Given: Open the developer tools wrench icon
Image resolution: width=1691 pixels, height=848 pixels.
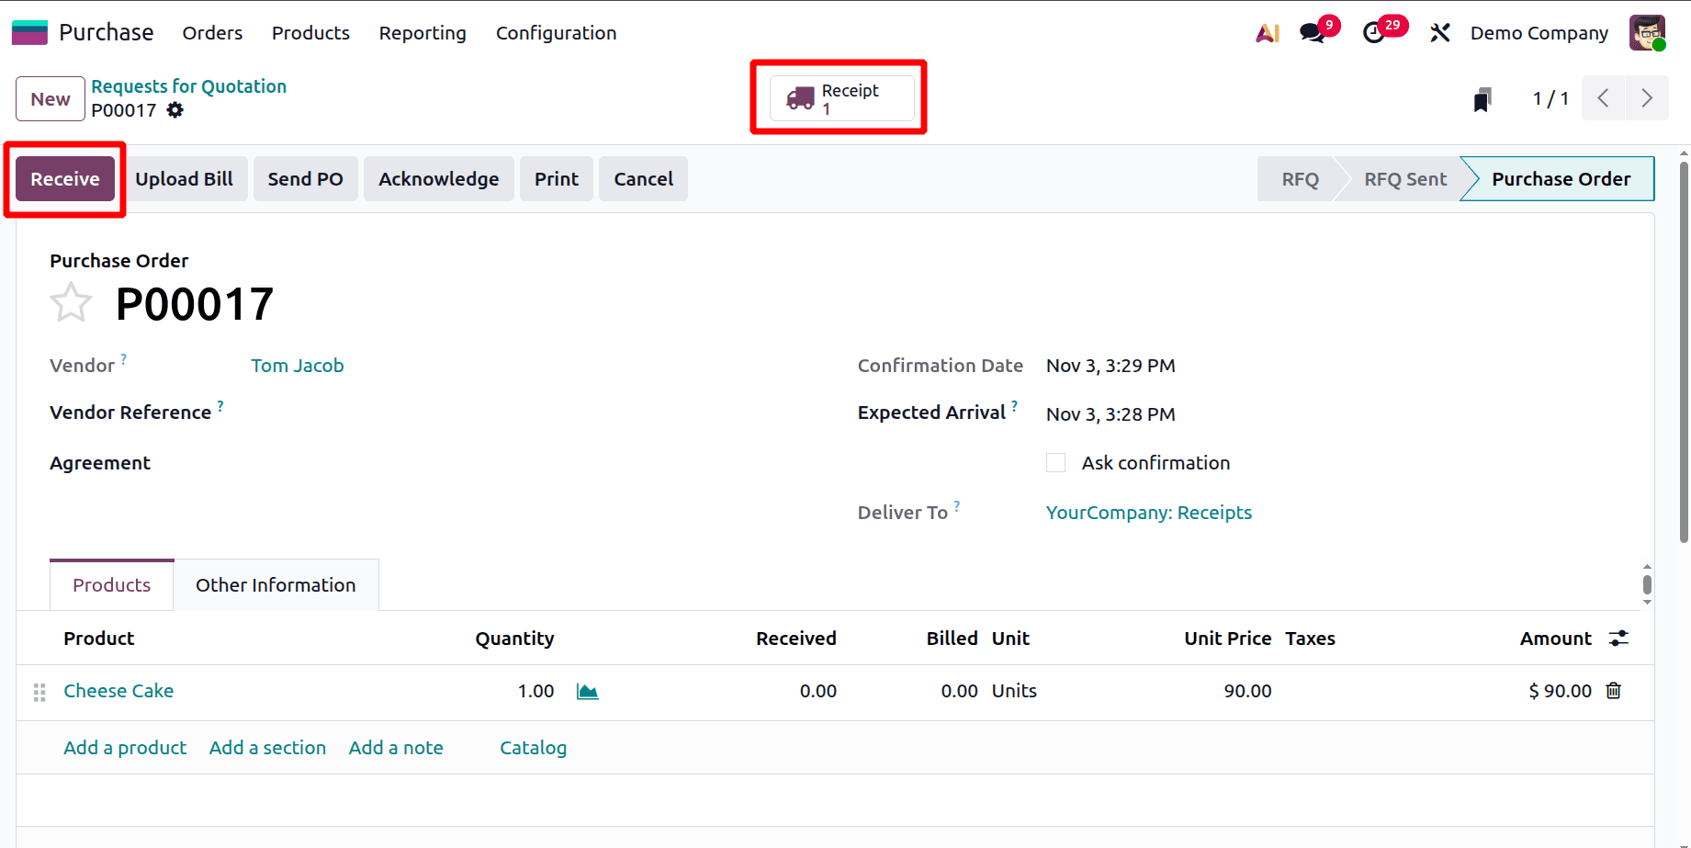Looking at the screenshot, I should click(x=1438, y=32).
